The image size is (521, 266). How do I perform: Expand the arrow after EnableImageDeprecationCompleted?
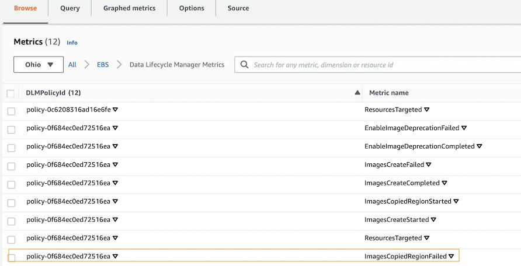(x=480, y=146)
